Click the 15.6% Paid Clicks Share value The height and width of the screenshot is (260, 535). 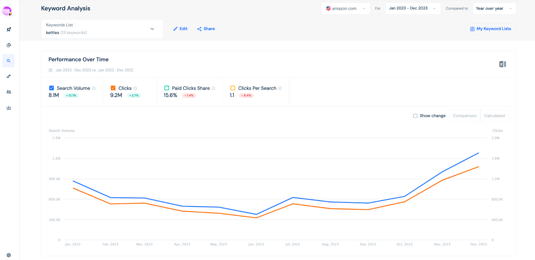[x=170, y=95]
